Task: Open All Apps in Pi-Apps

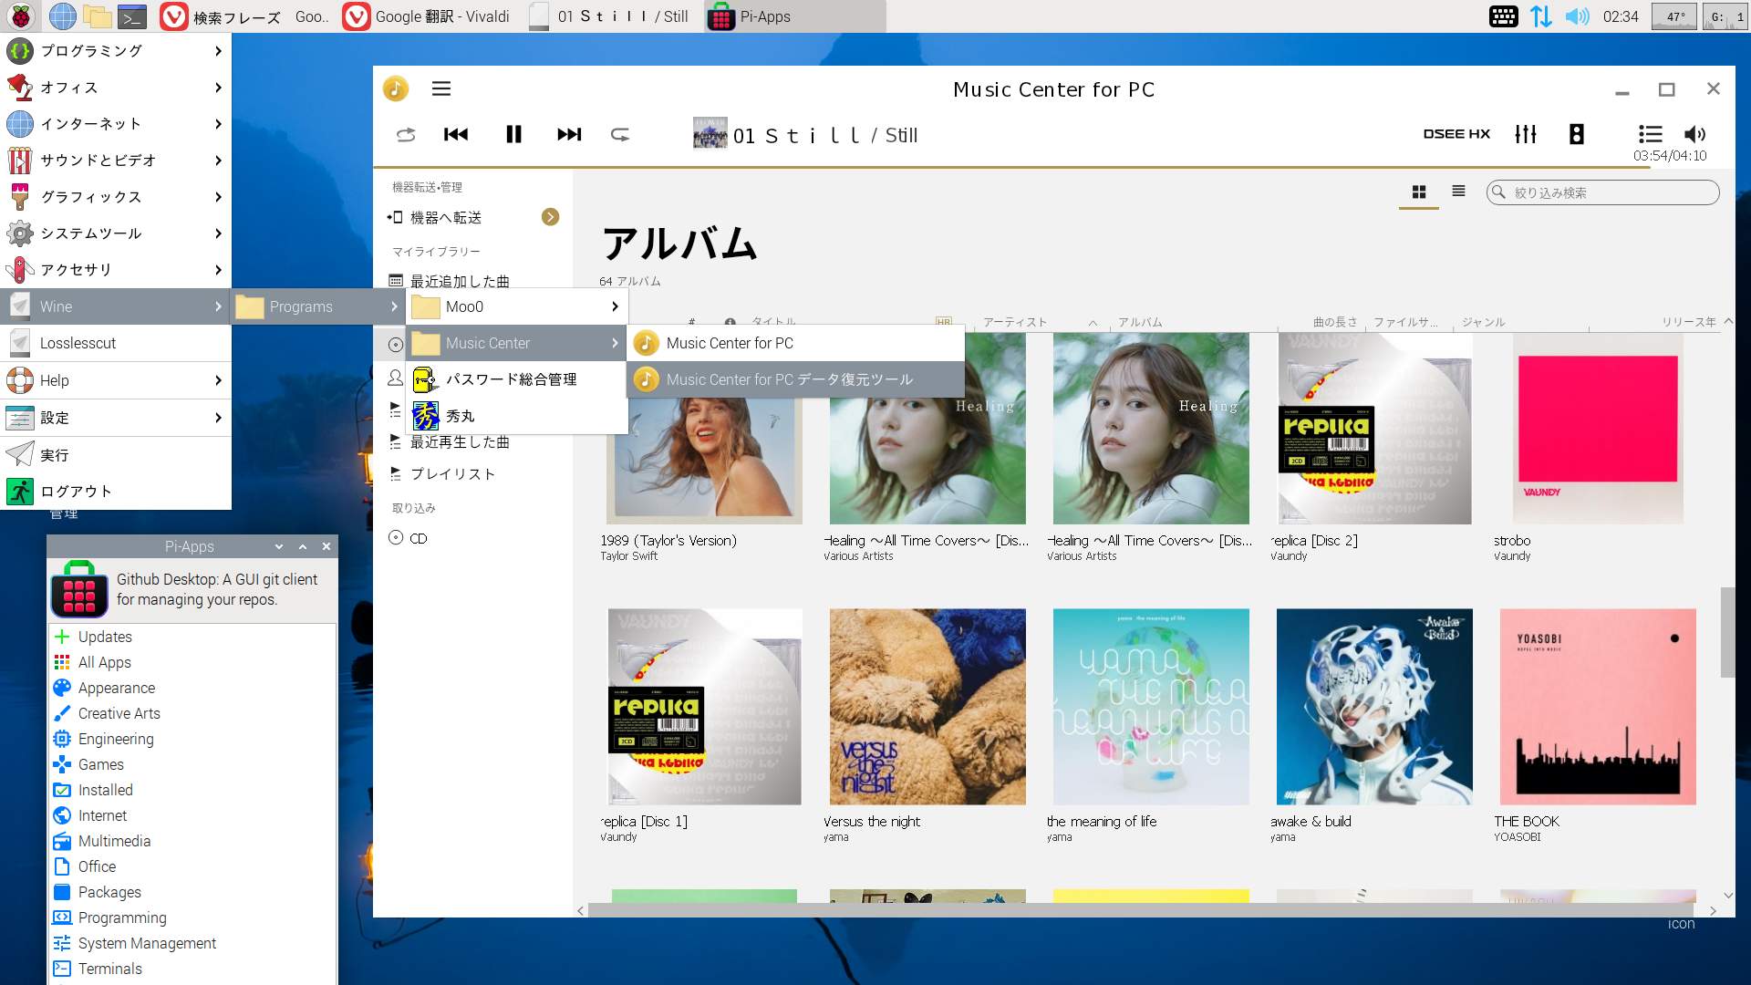Action: click(x=192, y=662)
